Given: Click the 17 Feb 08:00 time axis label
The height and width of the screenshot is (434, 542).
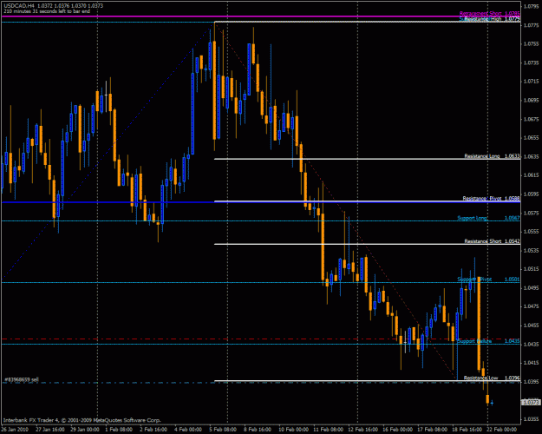Looking at the screenshot, I should pos(432,429).
